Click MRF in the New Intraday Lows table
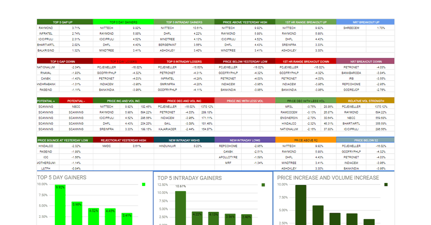The image size is (431, 225). point(228,163)
